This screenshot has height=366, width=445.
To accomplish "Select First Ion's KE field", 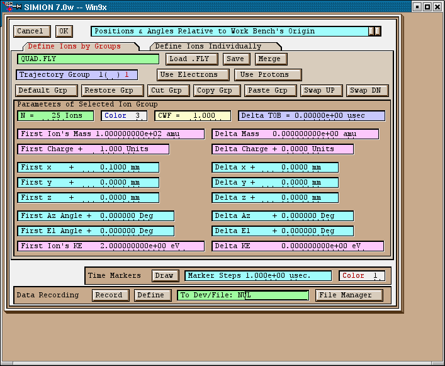I will point(111,246).
